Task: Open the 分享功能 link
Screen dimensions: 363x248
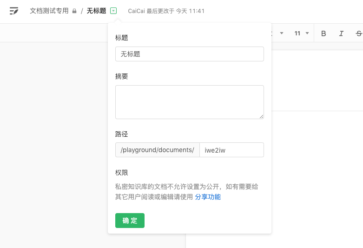Action: 208,197
